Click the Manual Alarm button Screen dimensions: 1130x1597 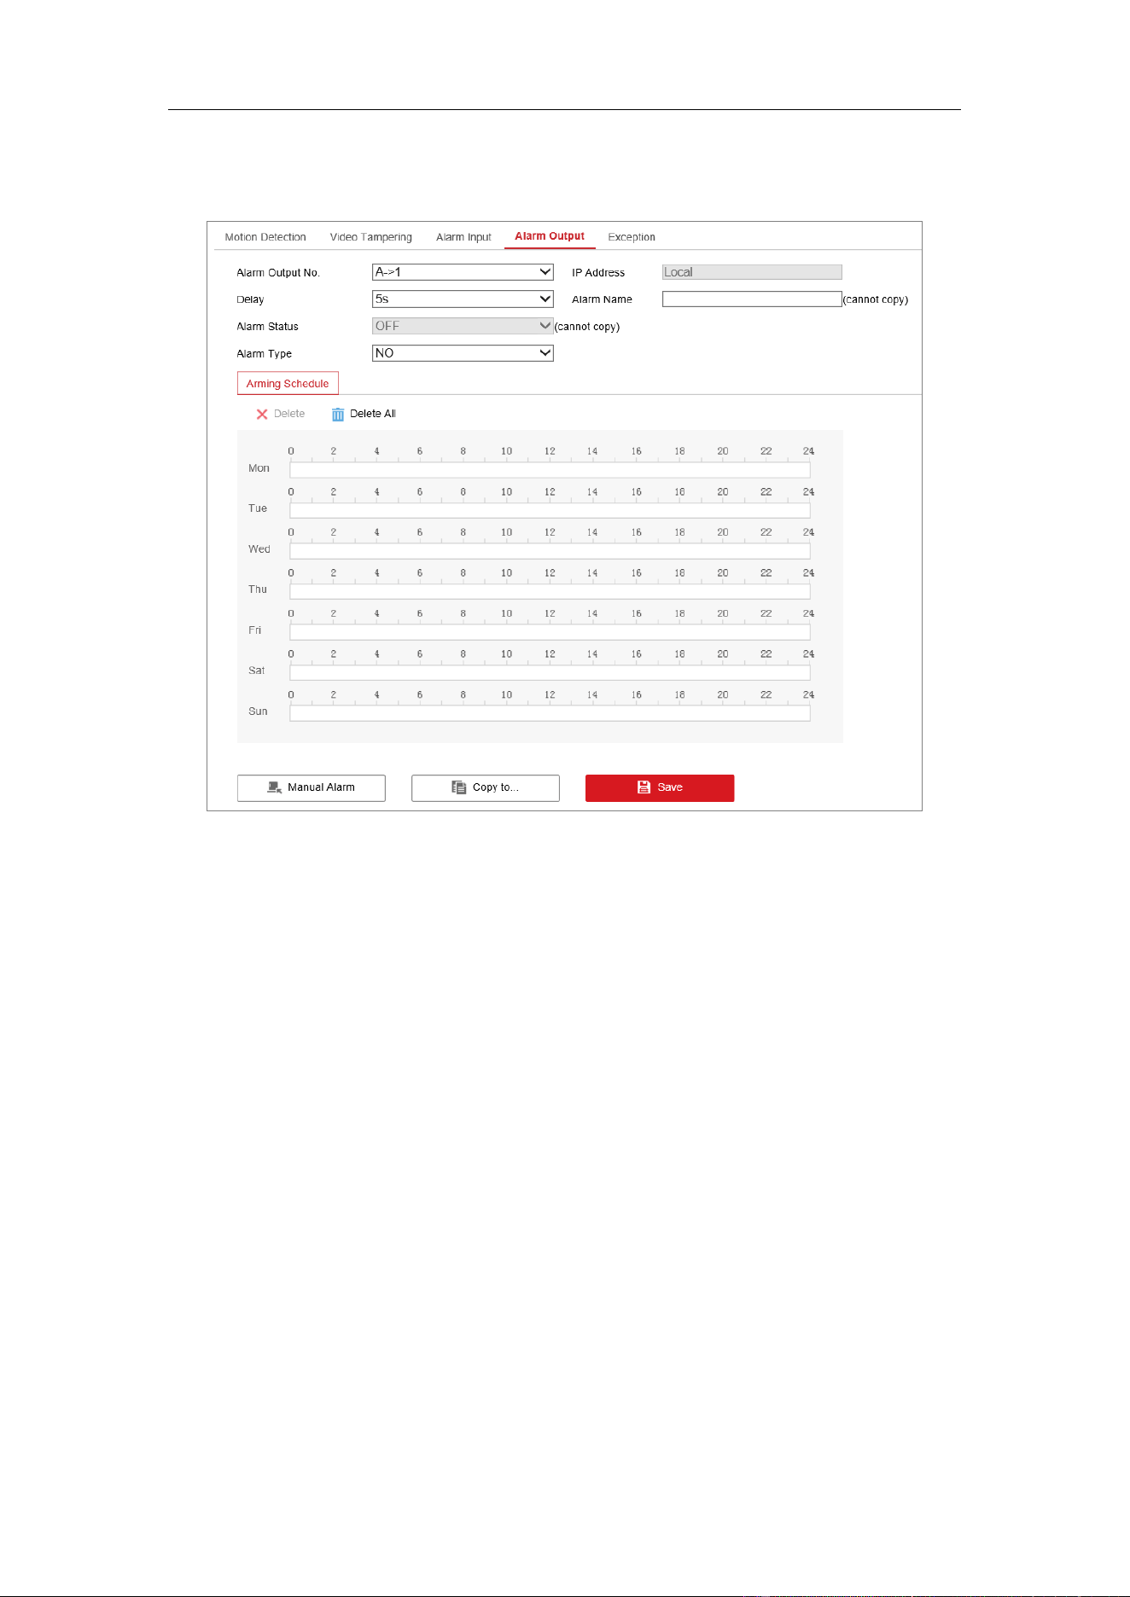312,787
